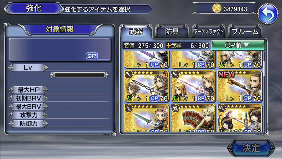This screenshot has height=159, width=282.
Task: Switch to the 防具 tab
Action: (x=172, y=31)
